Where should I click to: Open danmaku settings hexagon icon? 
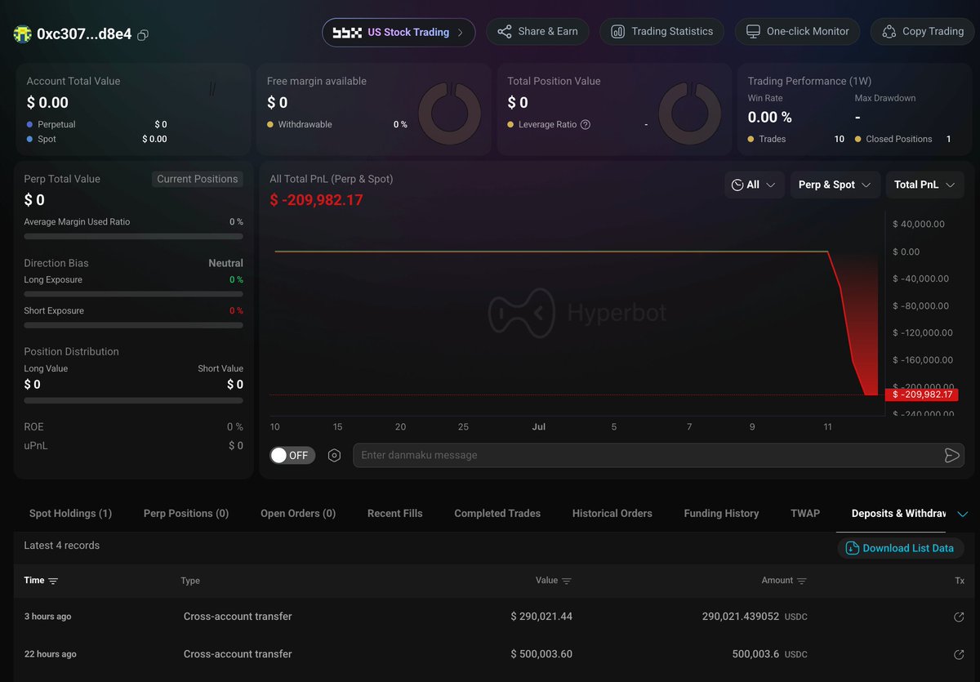point(334,455)
